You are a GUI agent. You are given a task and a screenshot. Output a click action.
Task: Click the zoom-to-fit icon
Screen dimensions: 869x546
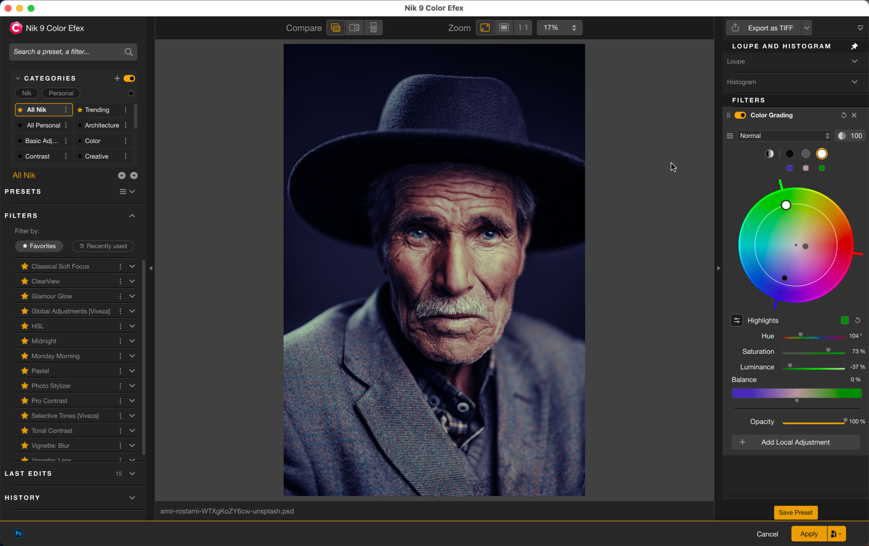pyautogui.click(x=485, y=28)
